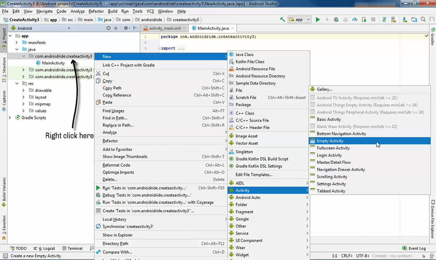Select Java Class in New submenu
Image resolution: width=436 pixels, height=260 pixels.
(269, 55)
